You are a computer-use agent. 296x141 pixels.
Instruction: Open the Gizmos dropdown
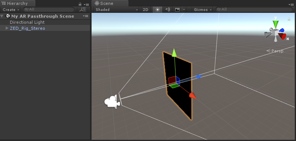pos(203,10)
